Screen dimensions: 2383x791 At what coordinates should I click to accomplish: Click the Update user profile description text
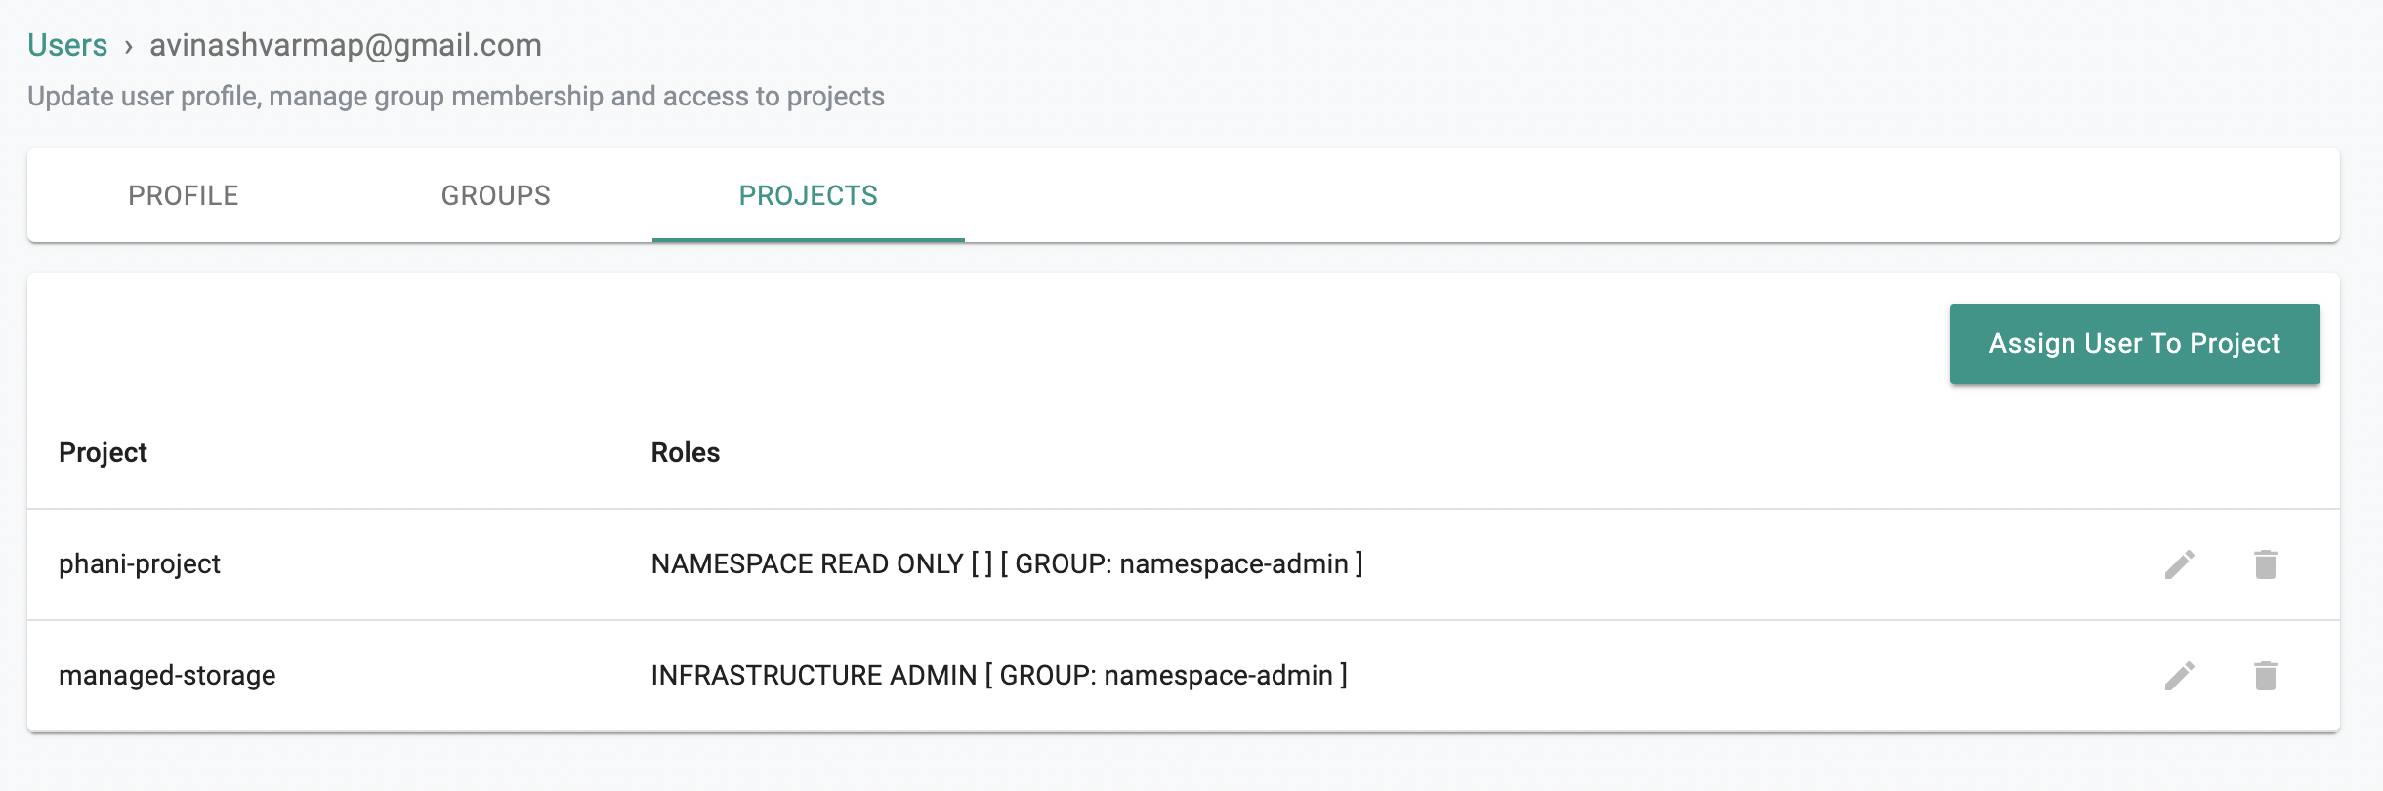[x=456, y=97]
